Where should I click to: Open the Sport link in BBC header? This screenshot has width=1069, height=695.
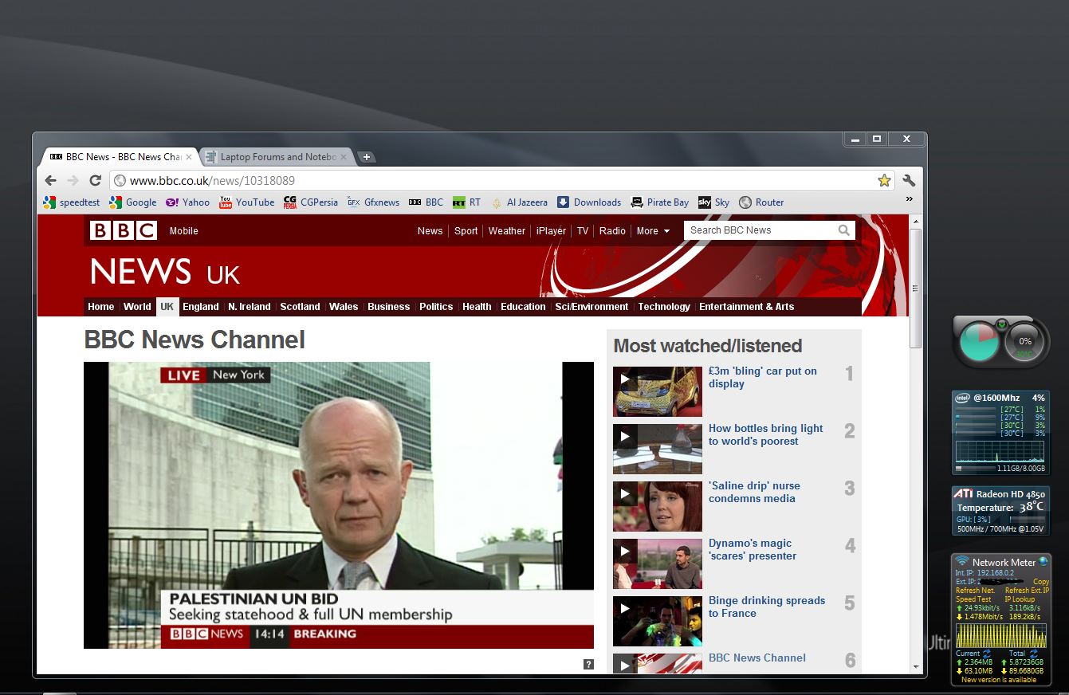[466, 231]
